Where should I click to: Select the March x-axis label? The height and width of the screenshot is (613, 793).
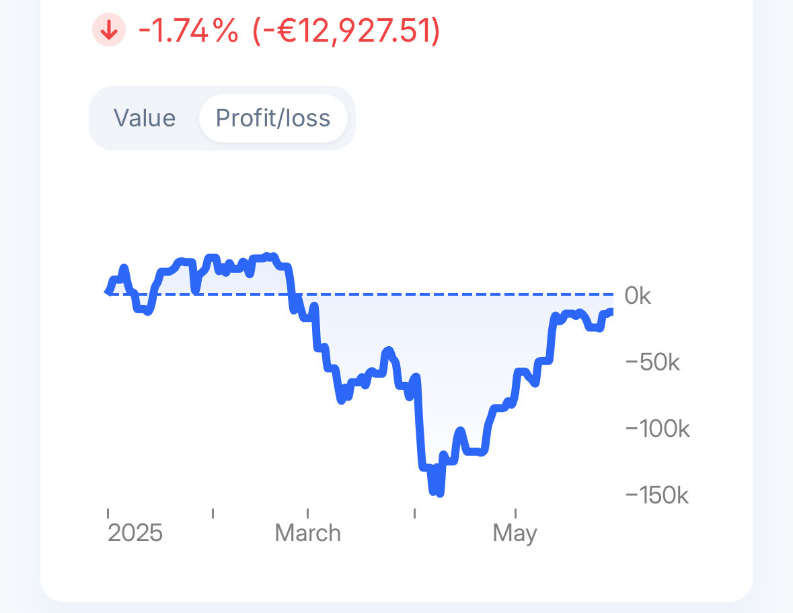[308, 533]
